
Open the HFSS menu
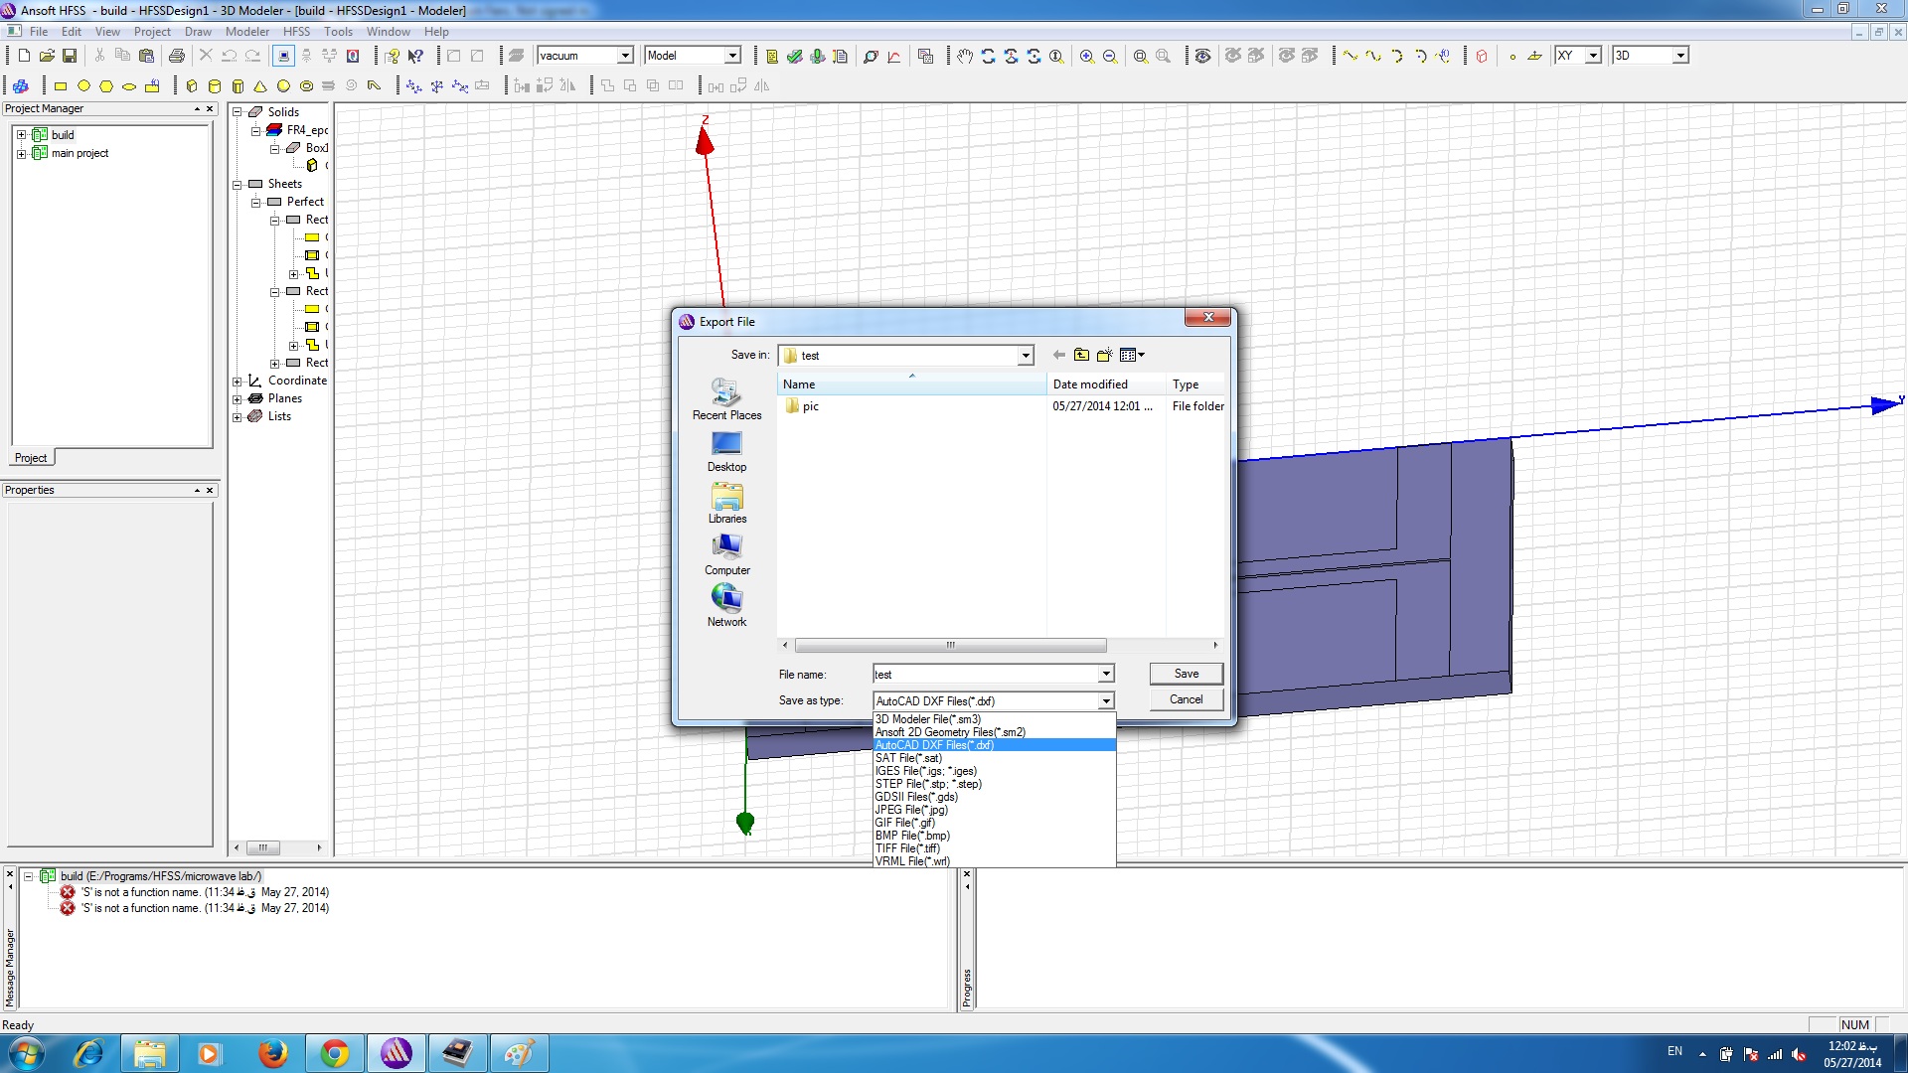coord(296,32)
